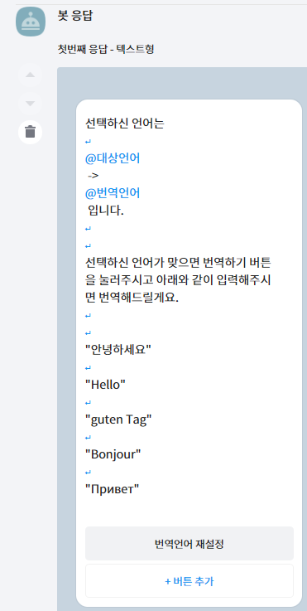
Task: Select the @번역언어 variable tag
Action: [113, 193]
